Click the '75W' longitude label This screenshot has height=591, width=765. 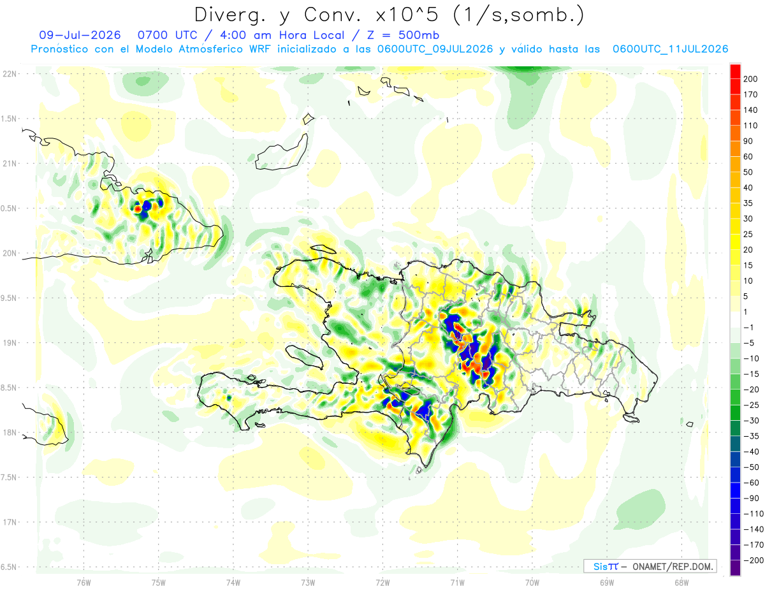pyautogui.click(x=159, y=581)
